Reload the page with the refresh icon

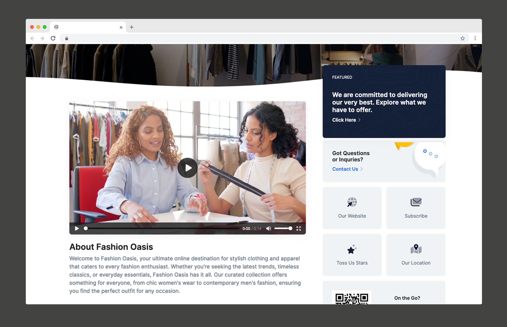point(53,38)
